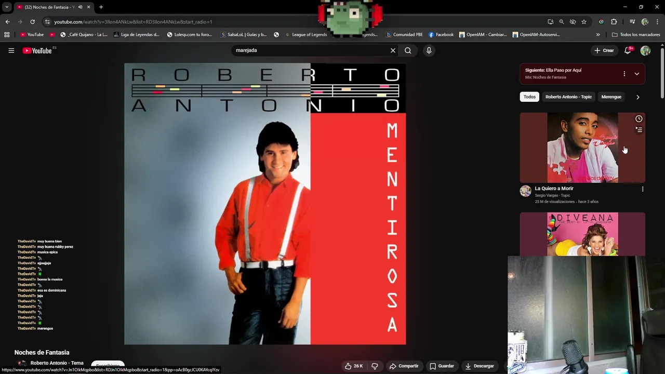This screenshot has height=374, width=665.
Task: Open the playlist three-dot options menu
Action: tap(624, 74)
